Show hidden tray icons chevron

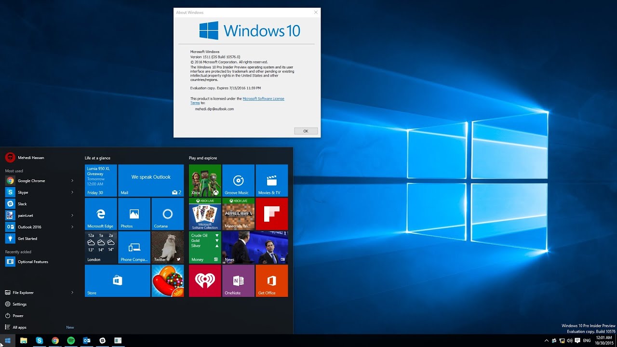tap(546, 340)
